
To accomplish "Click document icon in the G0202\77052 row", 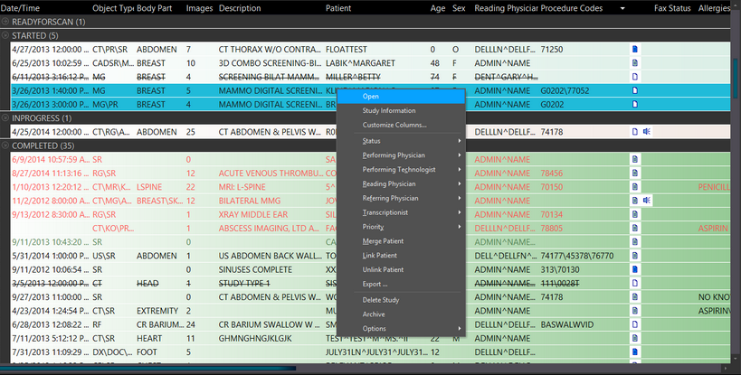I will 635,90.
